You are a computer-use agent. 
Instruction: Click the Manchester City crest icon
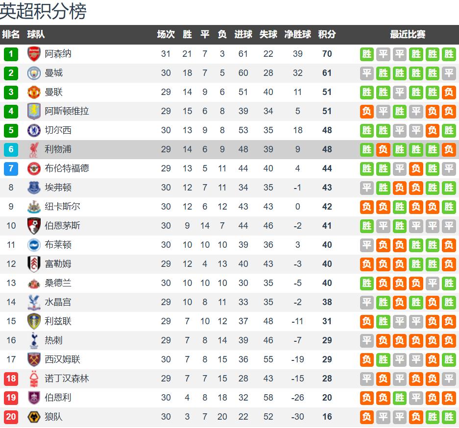[34, 73]
